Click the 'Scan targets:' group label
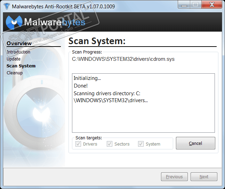 (89, 138)
